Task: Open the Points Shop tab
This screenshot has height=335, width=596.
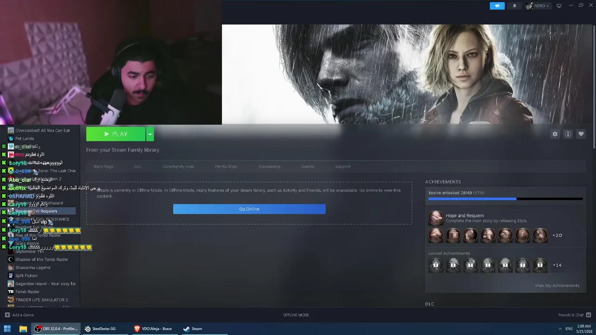Action: tap(226, 167)
